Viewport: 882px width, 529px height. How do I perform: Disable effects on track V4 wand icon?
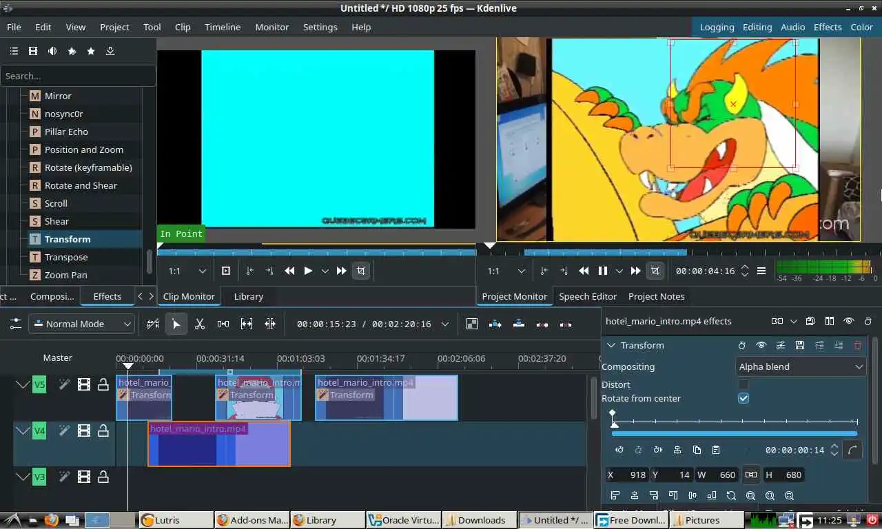[x=64, y=431]
